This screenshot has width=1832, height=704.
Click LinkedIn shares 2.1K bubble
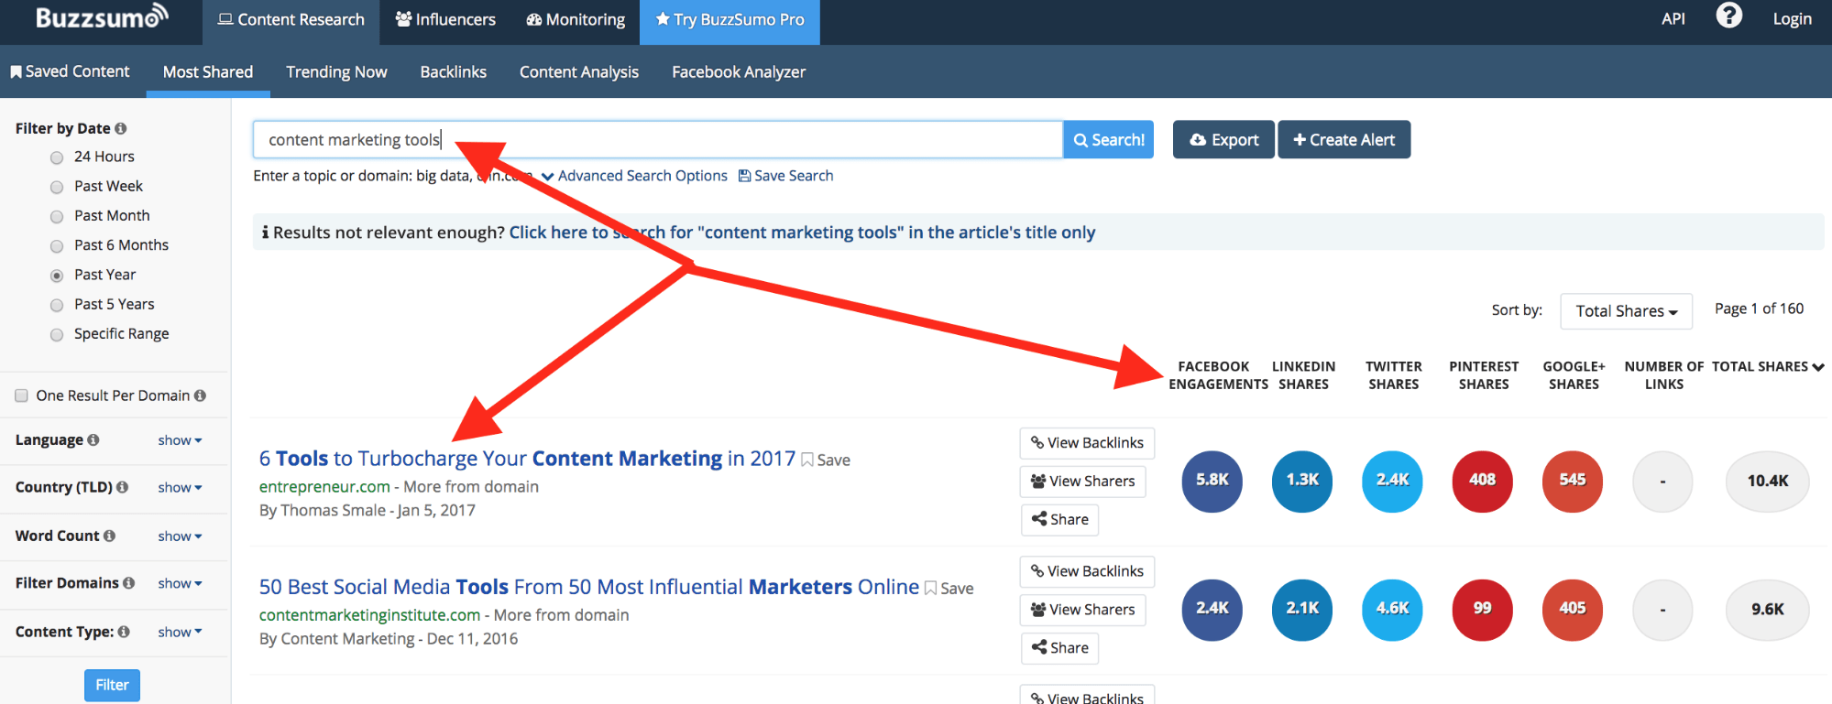[1302, 609]
